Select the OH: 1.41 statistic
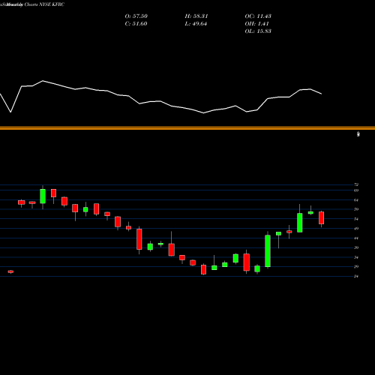 [256, 24]
